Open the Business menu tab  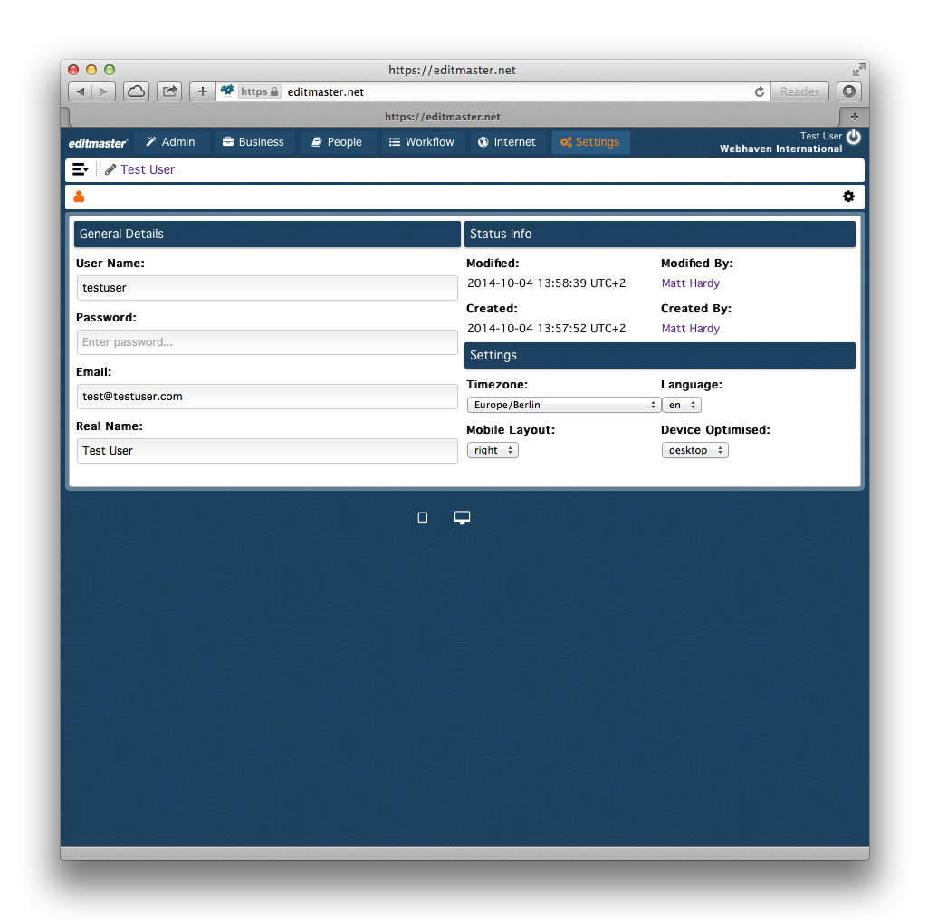pyautogui.click(x=254, y=142)
